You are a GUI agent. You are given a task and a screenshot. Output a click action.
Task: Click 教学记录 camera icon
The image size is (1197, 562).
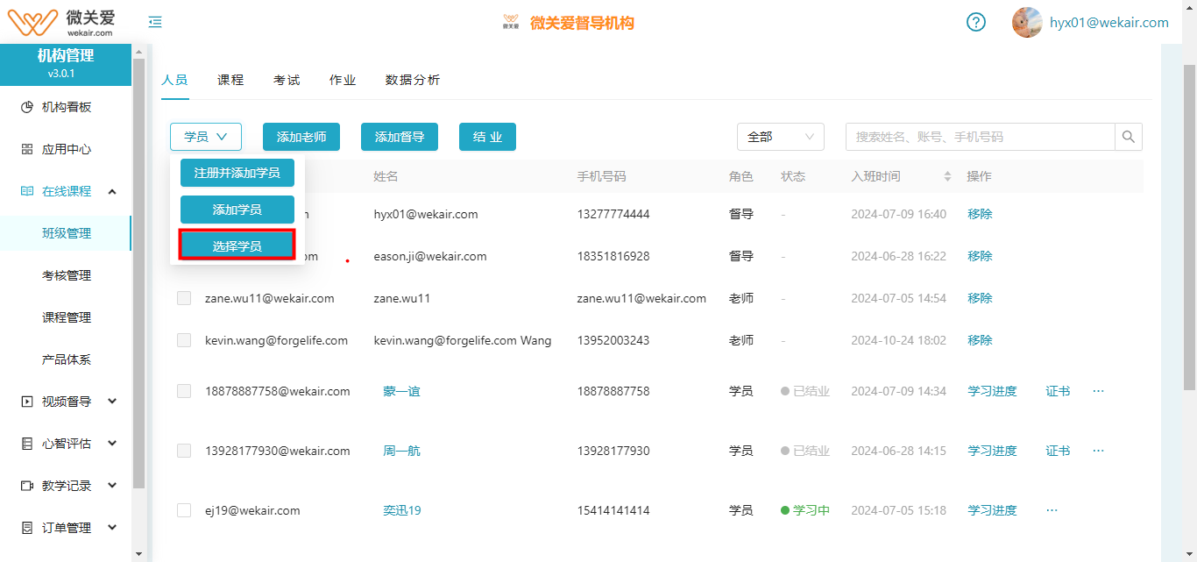click(27, 486)
